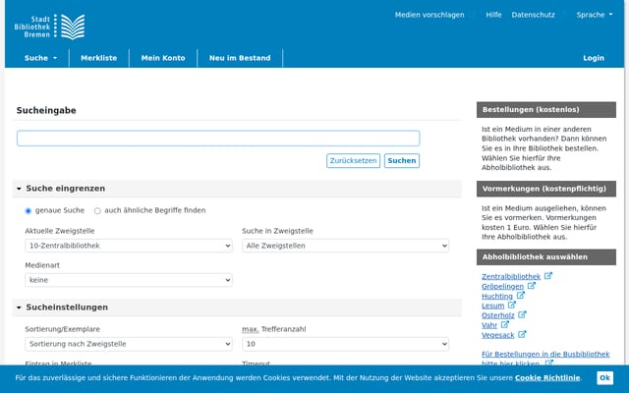Open external link icon next to Vahr
629x393 pixels.
(505, 324)
